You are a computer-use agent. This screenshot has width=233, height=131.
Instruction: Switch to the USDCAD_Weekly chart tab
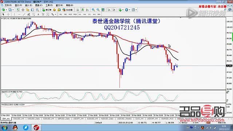click(125, 119)
